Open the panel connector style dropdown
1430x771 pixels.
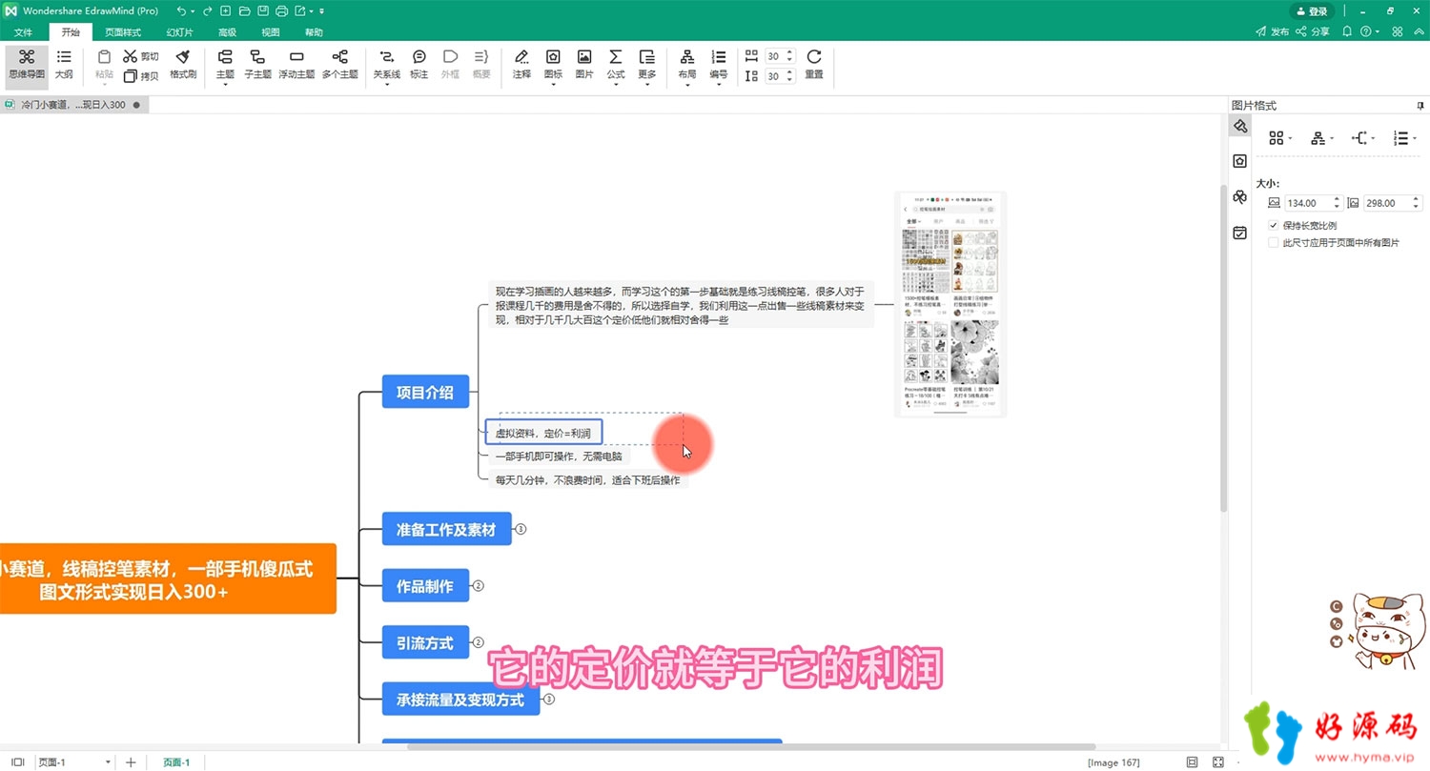tap(1364, 138)
